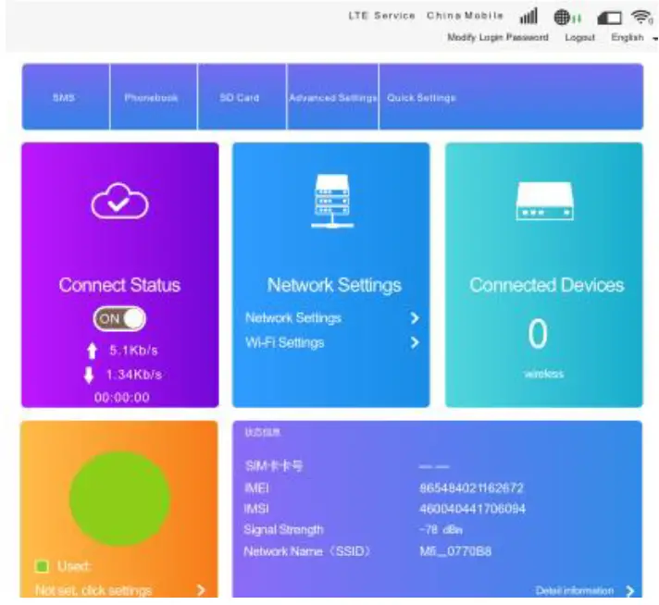The height and width of the screenshot is (605, 659).
Task: Click the cloud checkmark Connect Status icon
Action: 119,201
